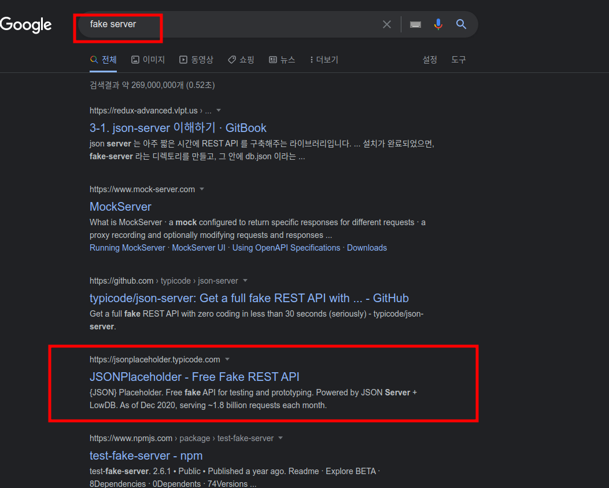Open the typicode/json-server GitHub result
Image resolution: width=609 pixels, height=488 pixels.
coord(249,298)
